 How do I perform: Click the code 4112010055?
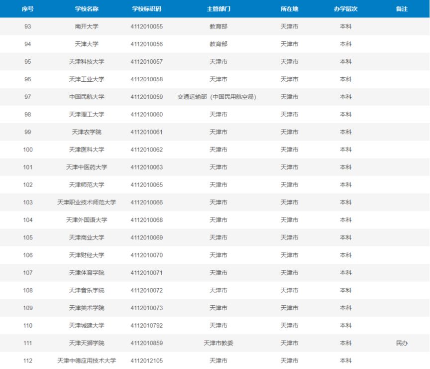[147, 26]
